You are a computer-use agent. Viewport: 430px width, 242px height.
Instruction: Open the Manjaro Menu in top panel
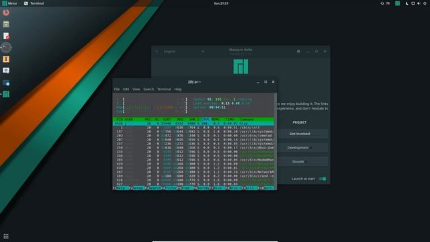(x=9, y=3)
